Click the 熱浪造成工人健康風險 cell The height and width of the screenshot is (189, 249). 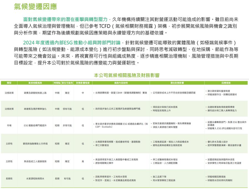[35, 161]
